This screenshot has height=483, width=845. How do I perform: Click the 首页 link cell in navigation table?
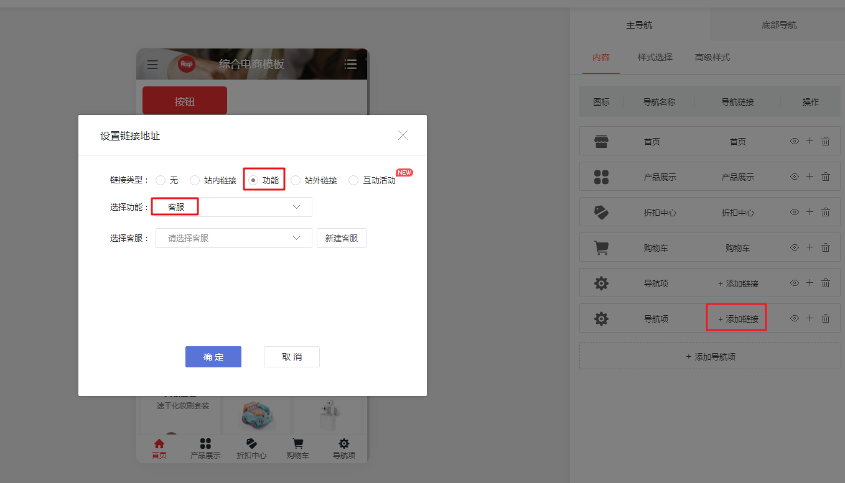738,142
